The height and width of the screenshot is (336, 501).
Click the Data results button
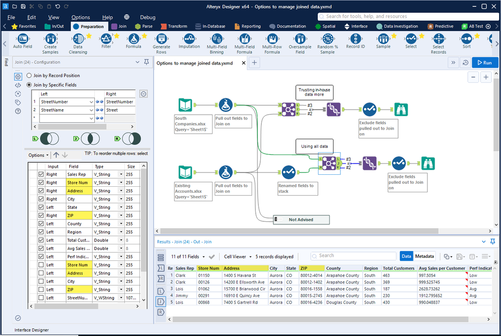pyautogui.click(x=406, y=256)
